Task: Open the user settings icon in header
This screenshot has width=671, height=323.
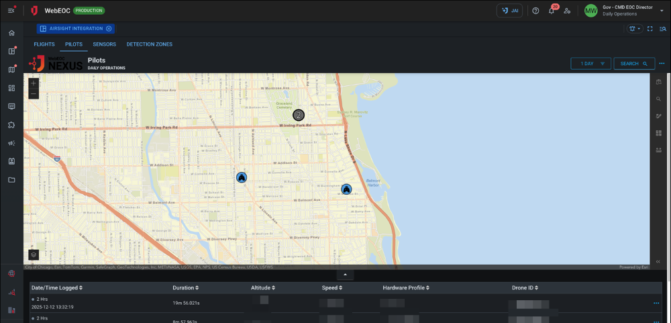Action: (568, 11)
